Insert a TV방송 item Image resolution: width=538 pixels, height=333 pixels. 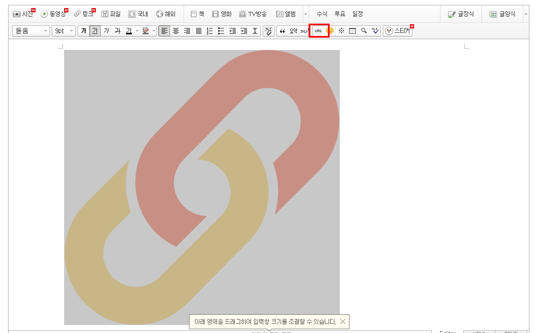click(x=253, y=14)
